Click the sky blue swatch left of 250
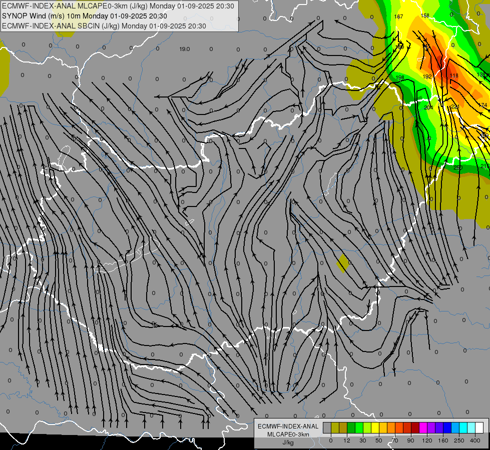 (455, 427)
